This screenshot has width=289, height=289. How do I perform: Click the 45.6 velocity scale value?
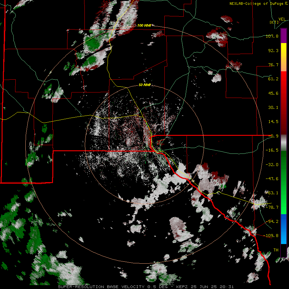pos(273,93)
